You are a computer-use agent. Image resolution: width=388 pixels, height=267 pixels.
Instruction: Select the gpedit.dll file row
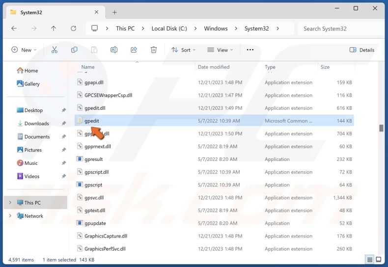tap(214, 108)
